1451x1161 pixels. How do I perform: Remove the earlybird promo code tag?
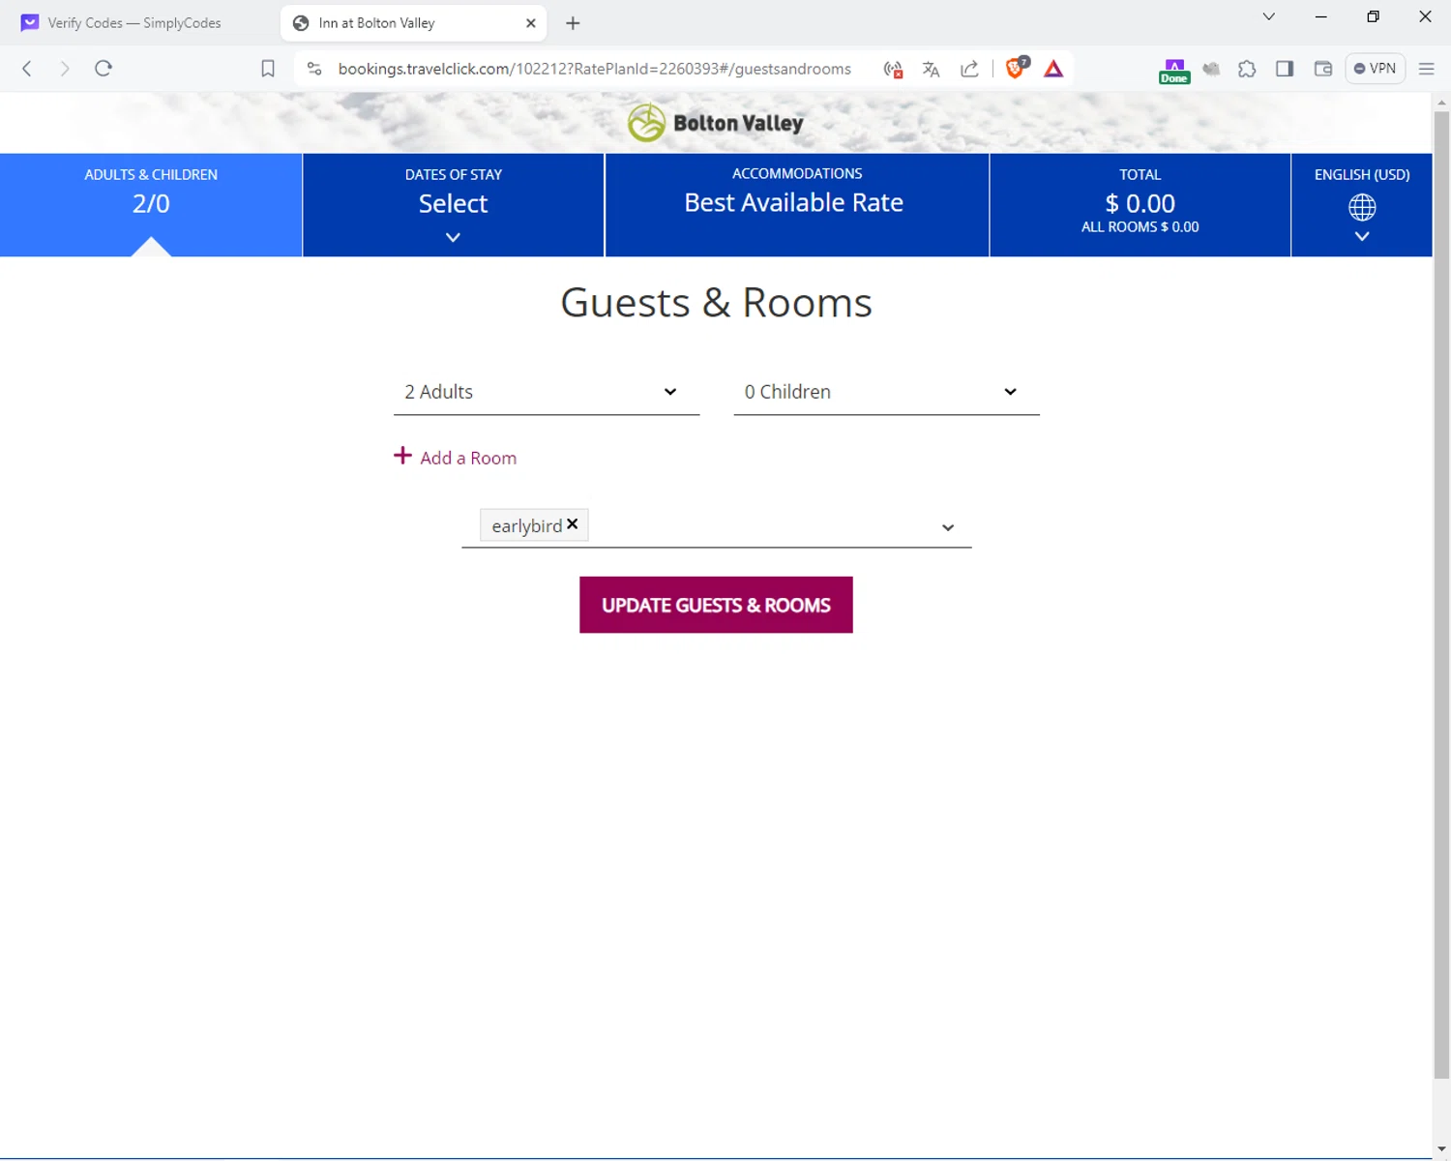(573, 523)
